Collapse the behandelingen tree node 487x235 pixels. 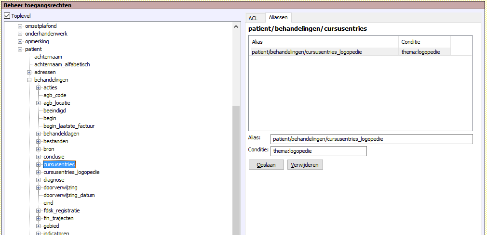coord(29,80)
